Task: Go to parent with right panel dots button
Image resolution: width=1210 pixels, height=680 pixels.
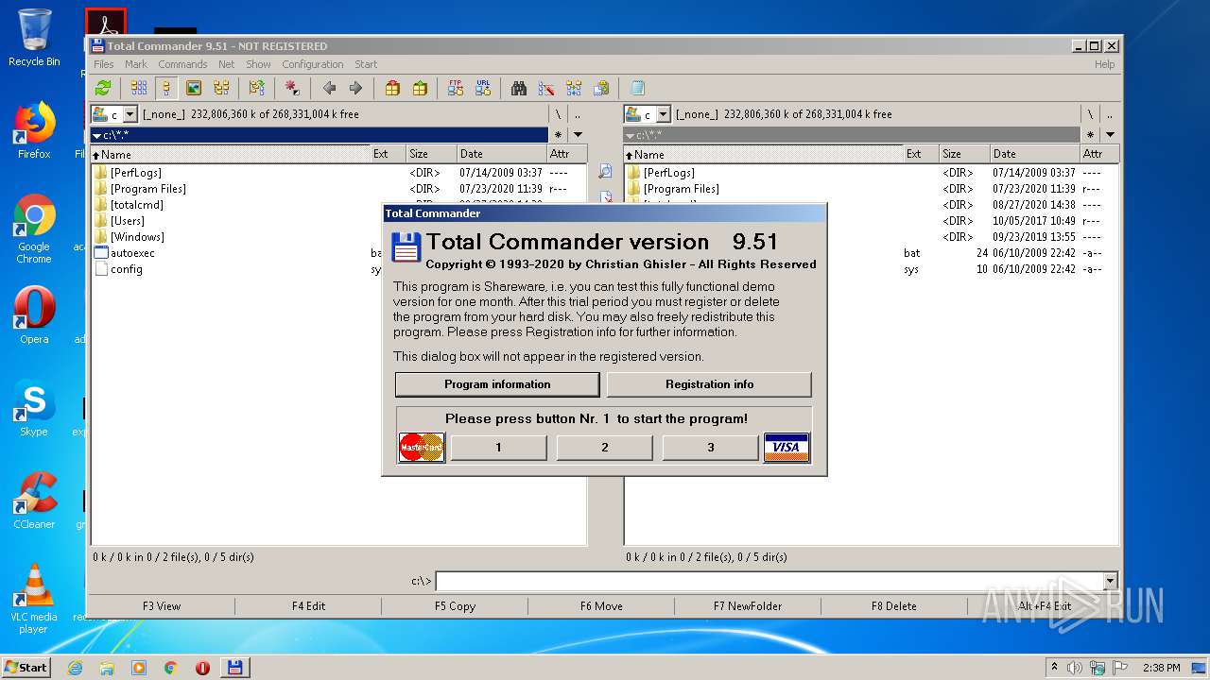Action: pyautogui.click(x=1110, y=114)
